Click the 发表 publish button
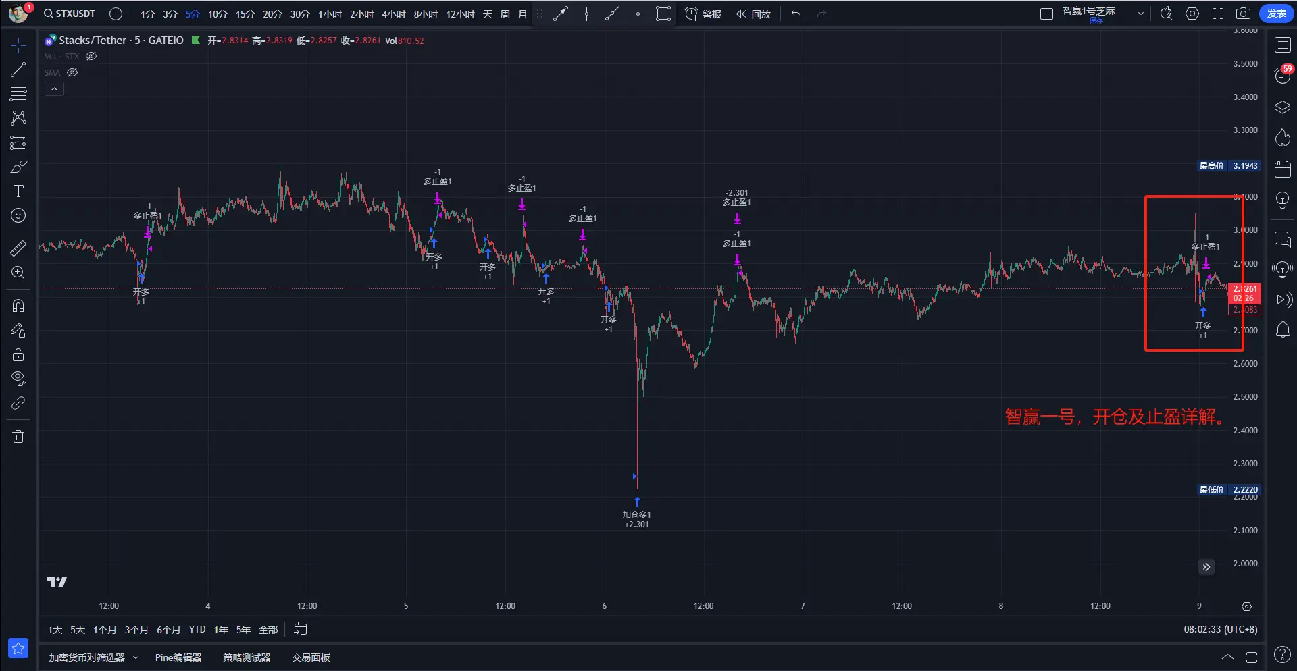 click(1276, 14)
